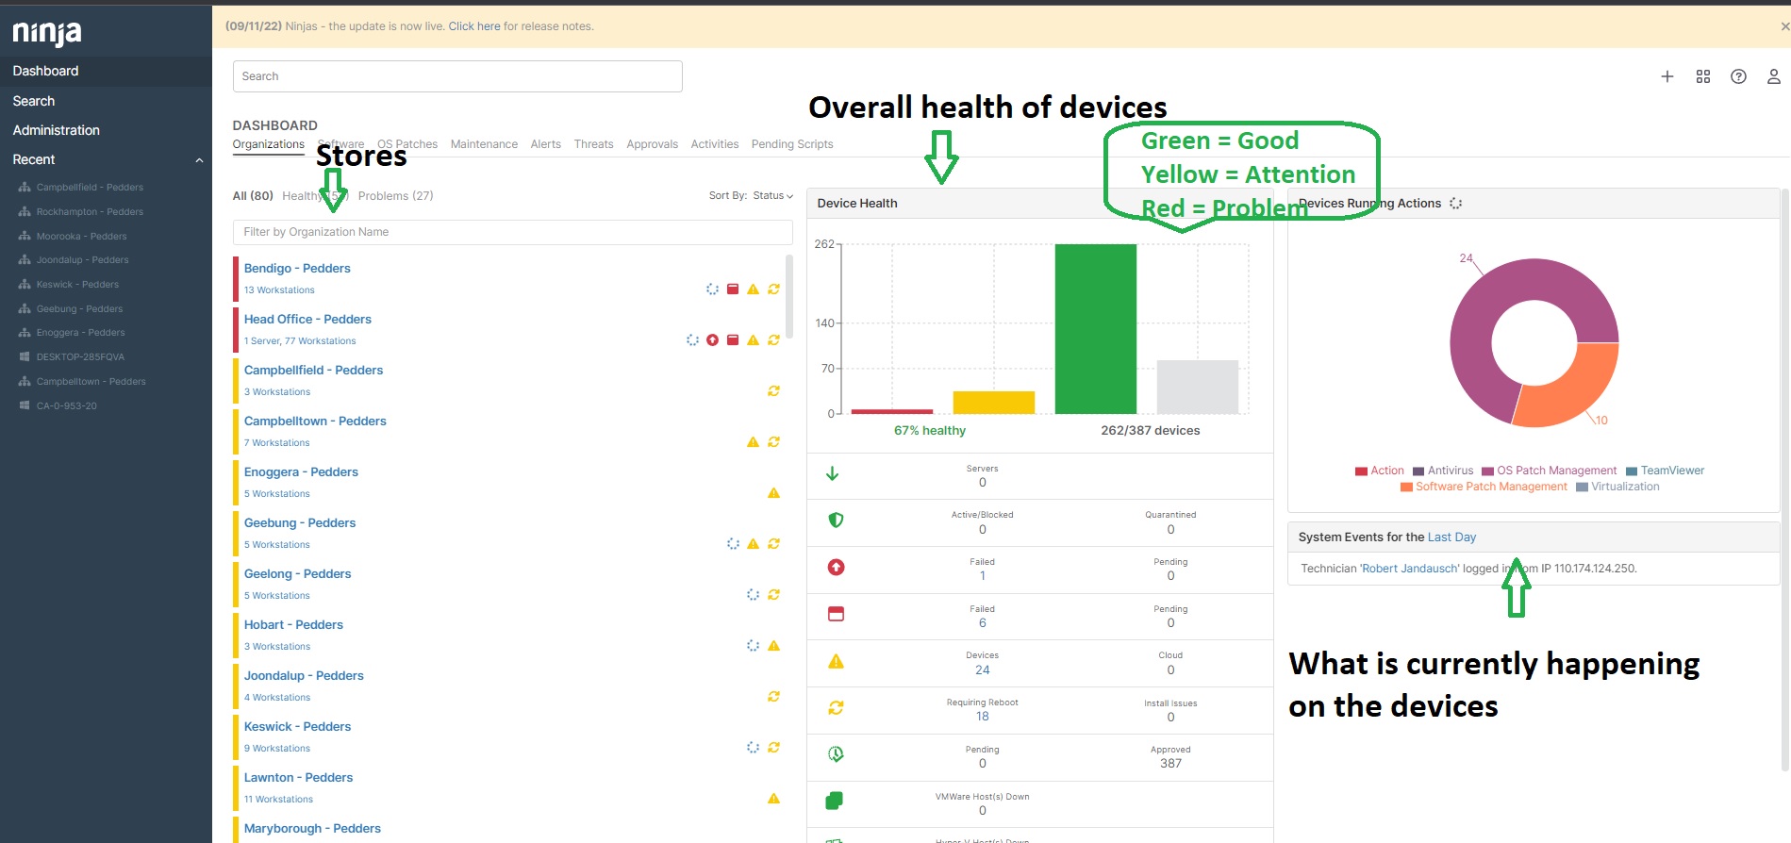Open DESKTOP-285FQVA in Recent list
The image size is (1791, 843).
tap(80, 357)
